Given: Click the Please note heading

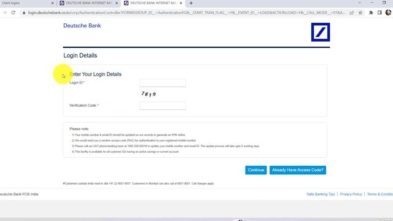Looking at the screenshot, I should point(79,129).
